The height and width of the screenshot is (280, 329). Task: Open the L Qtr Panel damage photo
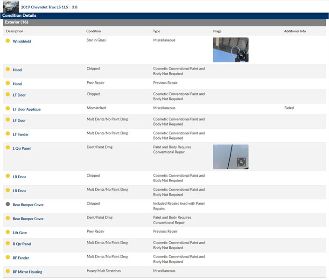point(231,157)
